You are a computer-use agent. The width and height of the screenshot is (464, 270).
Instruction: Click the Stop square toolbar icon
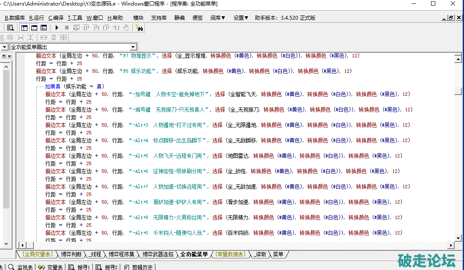66,28
